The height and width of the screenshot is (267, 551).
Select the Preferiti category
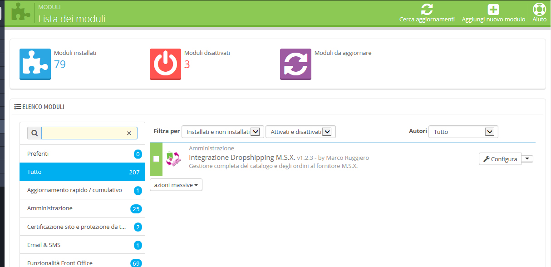click(82, 153)
